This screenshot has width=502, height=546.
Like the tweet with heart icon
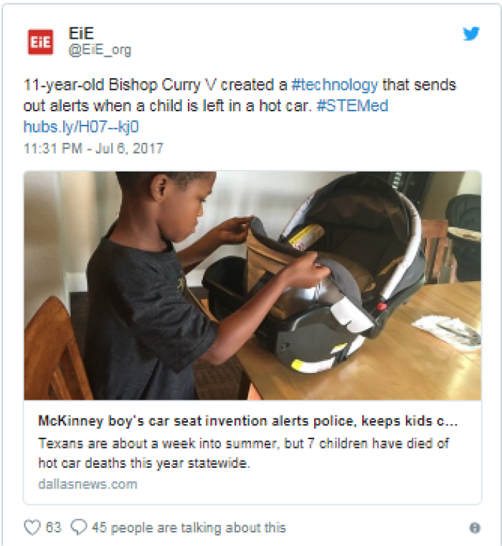[x=32, y=527]
